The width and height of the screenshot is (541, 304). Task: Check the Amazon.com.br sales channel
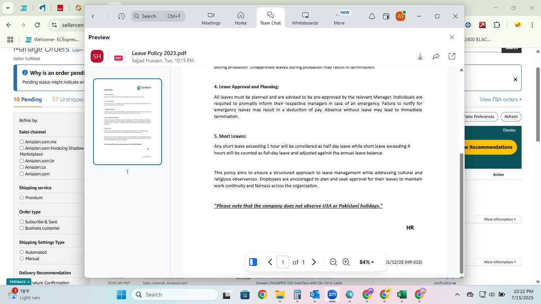coord(22,161)
